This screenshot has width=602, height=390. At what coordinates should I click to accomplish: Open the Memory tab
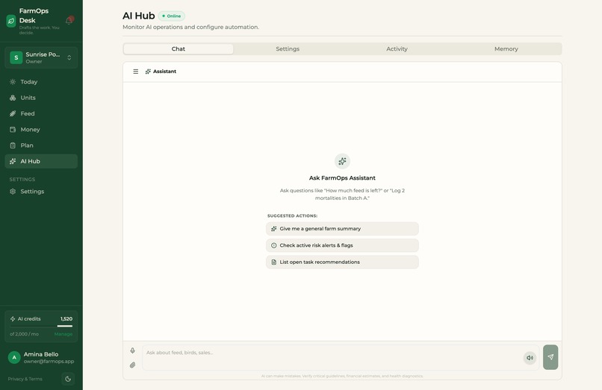tap(506, 48)
